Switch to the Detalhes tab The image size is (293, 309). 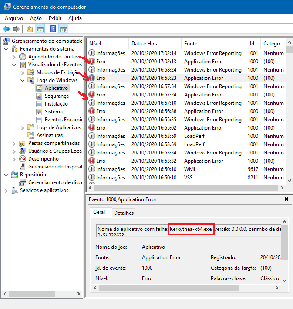pos(124,213)
